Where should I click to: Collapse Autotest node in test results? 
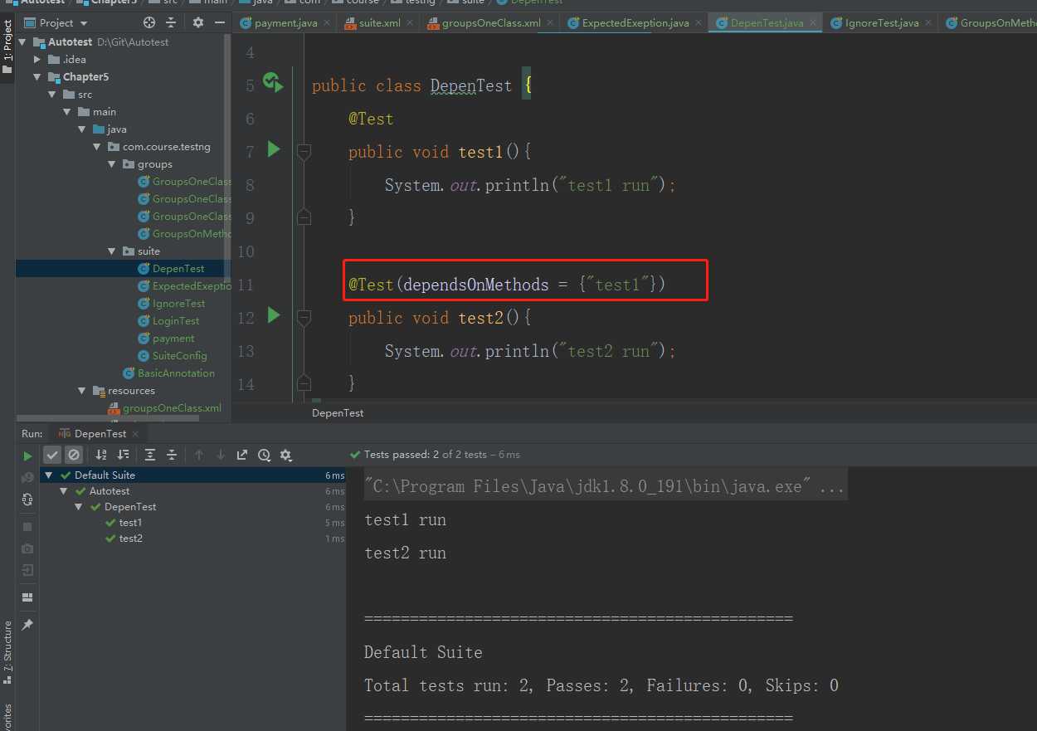click(64, 491)
